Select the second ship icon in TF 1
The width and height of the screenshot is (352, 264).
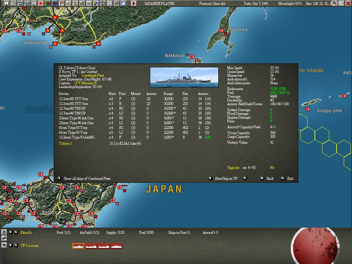coord(91,246)
